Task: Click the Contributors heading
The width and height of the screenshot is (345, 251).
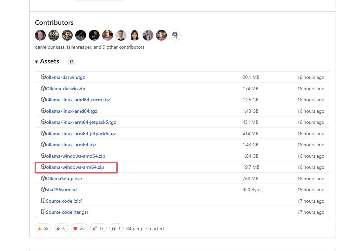Action: click(x=54, y=22)
